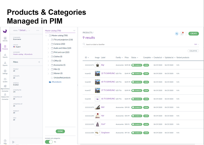Add a filter with plus icon

[x=39, y=62]
